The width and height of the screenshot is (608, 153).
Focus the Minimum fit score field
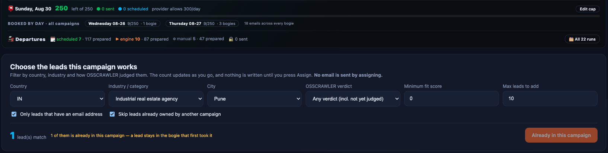[x=451, y=99]
